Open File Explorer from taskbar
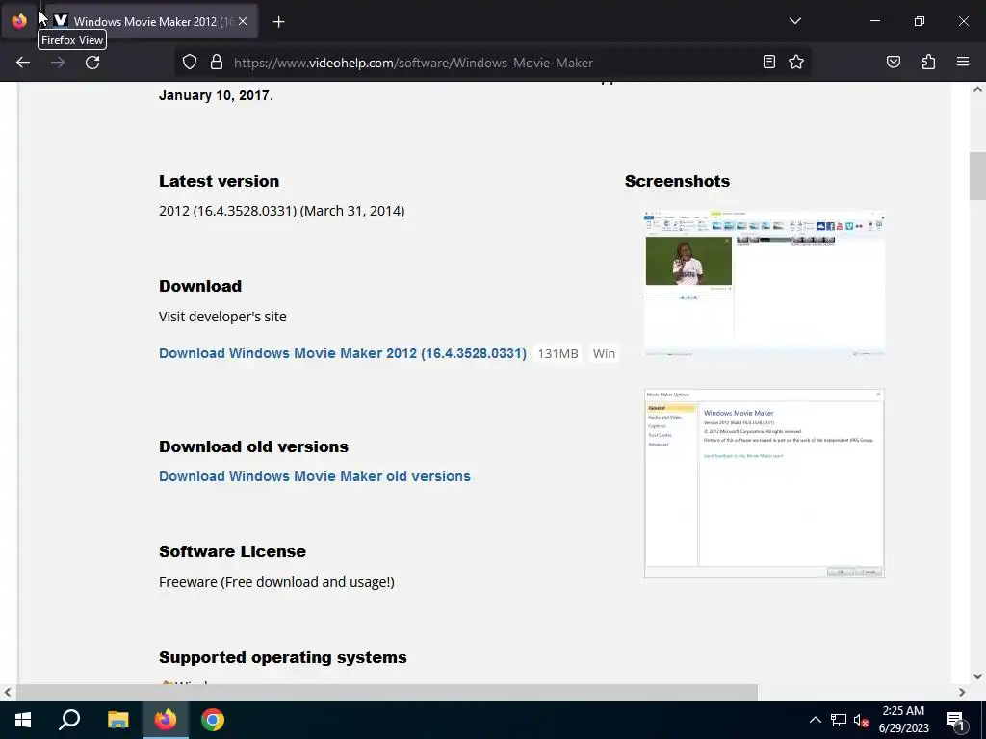 pyautogui.click(x=117, y=720)
